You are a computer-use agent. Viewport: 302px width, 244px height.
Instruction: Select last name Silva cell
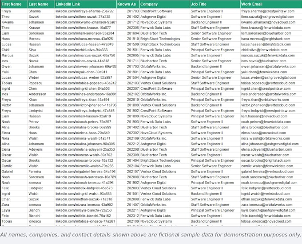pyautogui.click(x=41, y=50)
